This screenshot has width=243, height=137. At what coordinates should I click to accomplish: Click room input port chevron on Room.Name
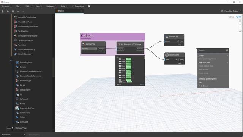pyautogui.click(x=176, y=59)
